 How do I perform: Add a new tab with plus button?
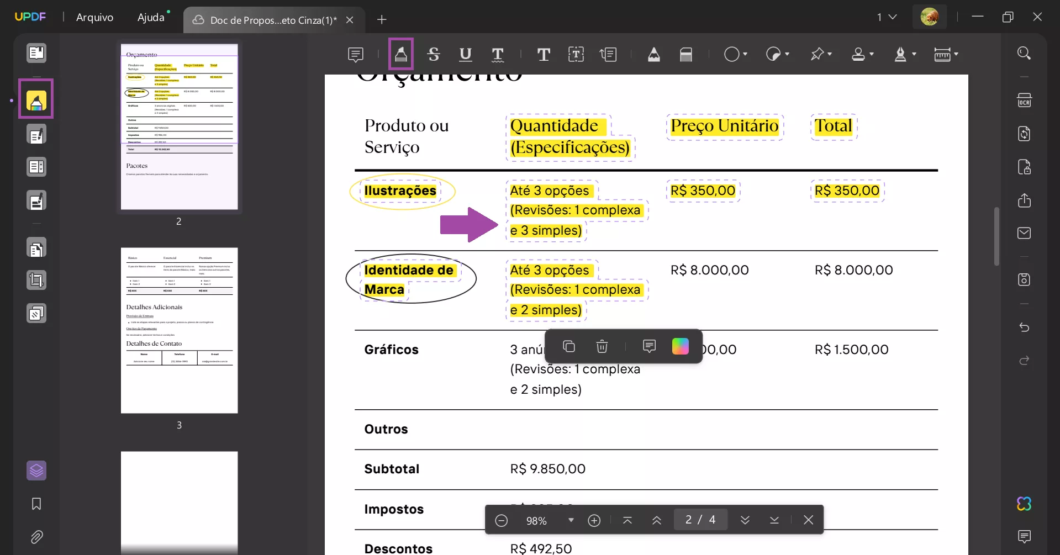(x=382, y=20)
